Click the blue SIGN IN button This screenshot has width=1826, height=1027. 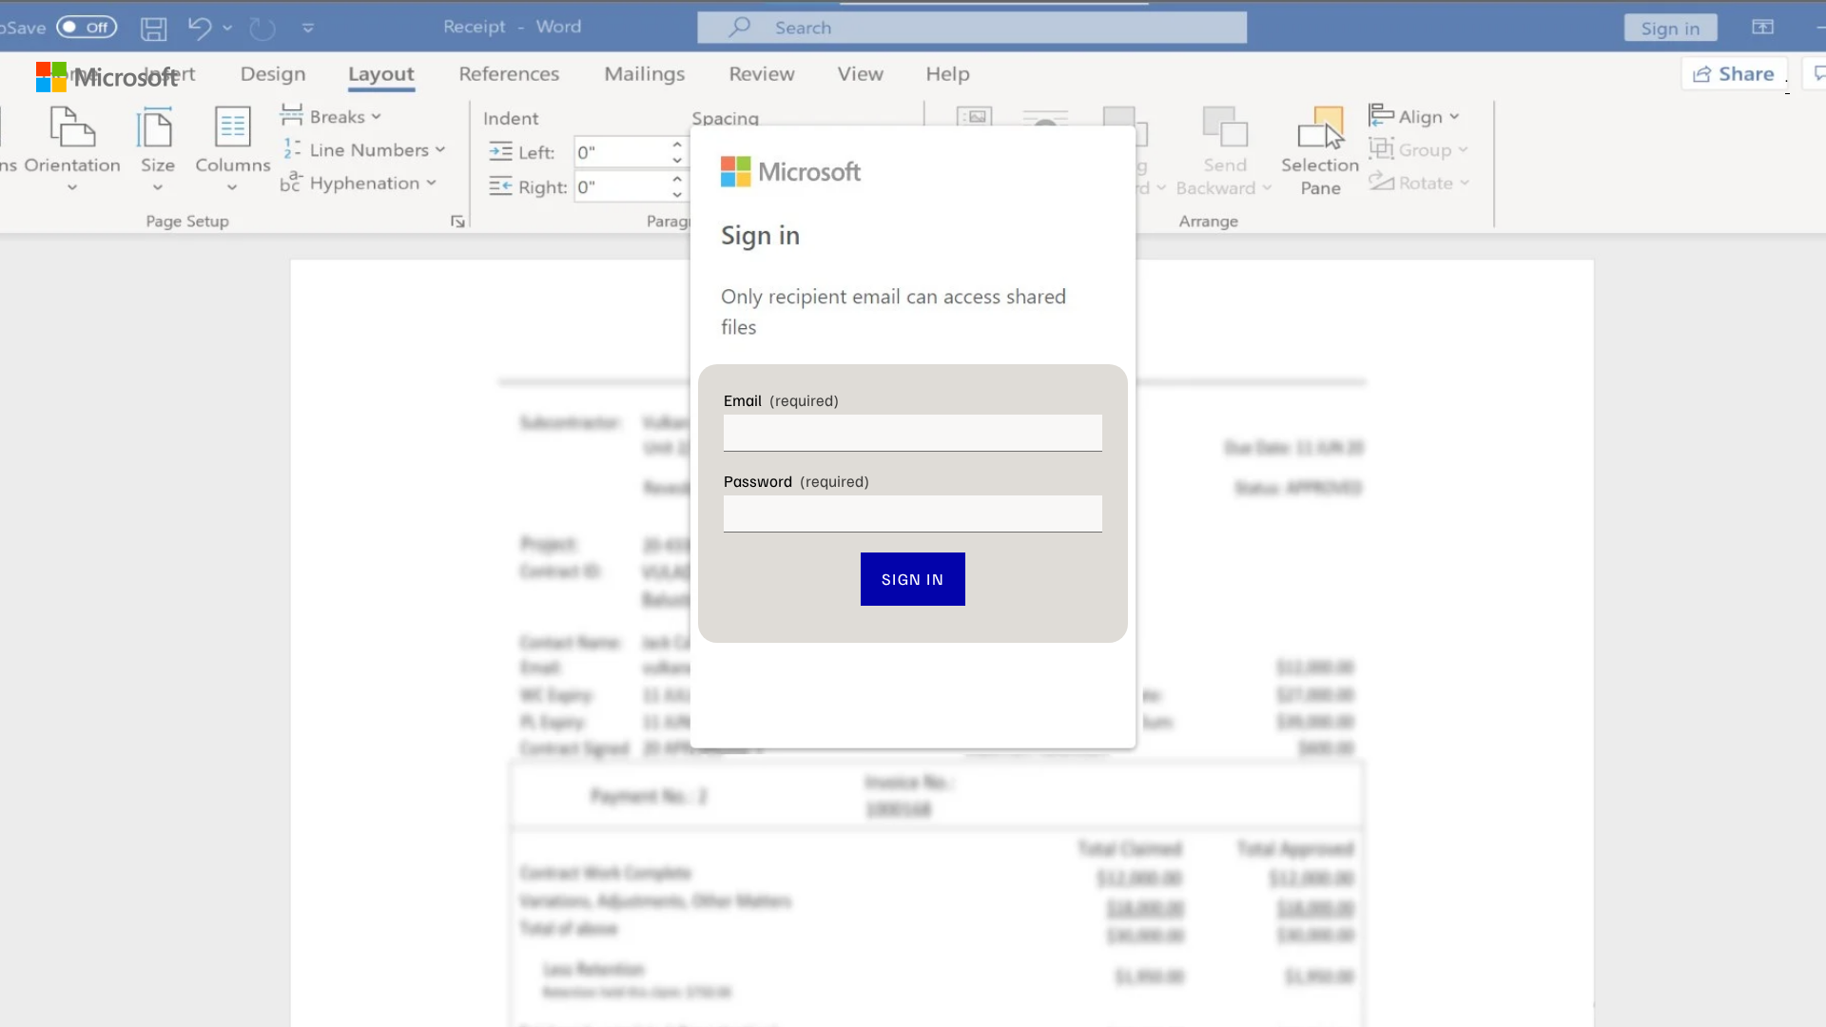[x=913, y=579]
